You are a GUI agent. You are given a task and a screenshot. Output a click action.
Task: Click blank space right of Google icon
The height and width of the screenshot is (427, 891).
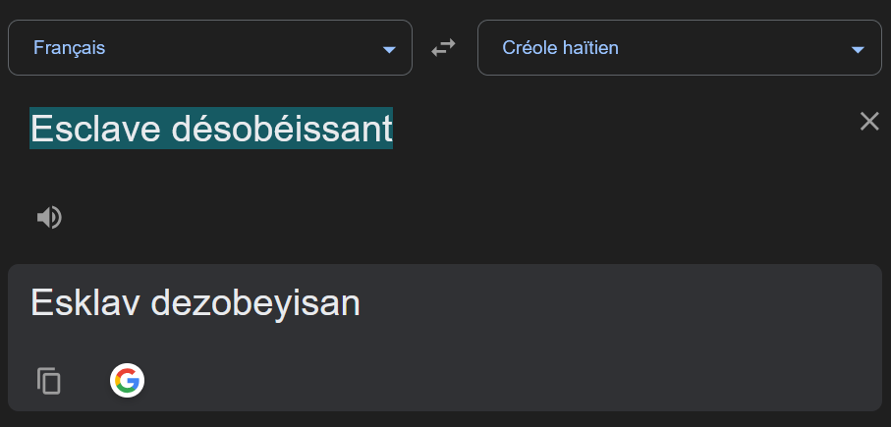[491, 381]
